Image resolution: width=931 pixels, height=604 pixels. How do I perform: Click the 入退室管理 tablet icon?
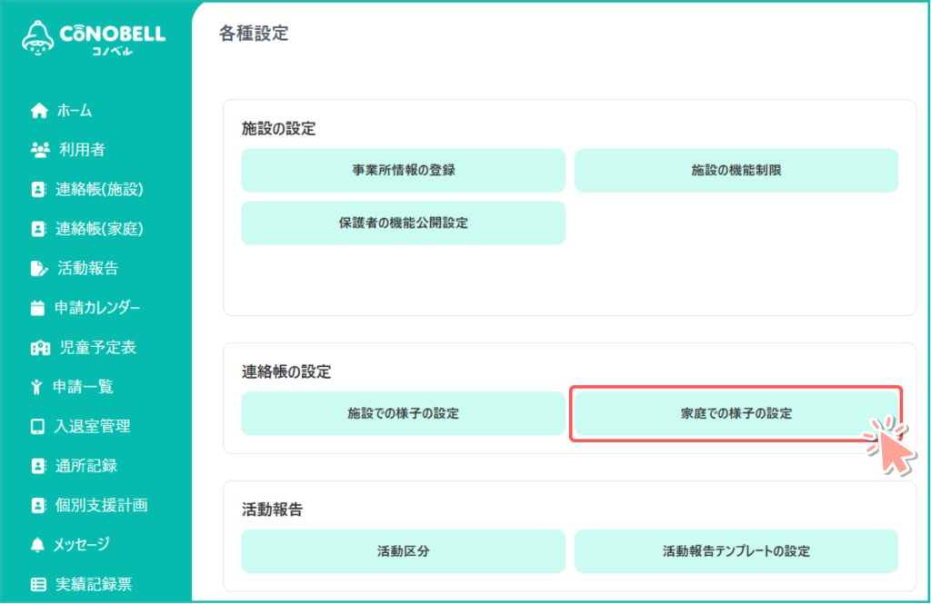click(37, 426)
